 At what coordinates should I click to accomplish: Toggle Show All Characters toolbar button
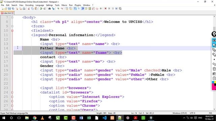coord(79,8)
